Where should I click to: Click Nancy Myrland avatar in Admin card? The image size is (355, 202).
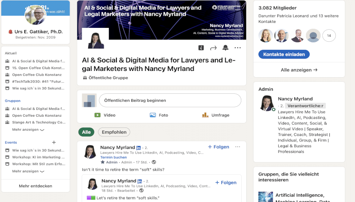click(267, 103)
